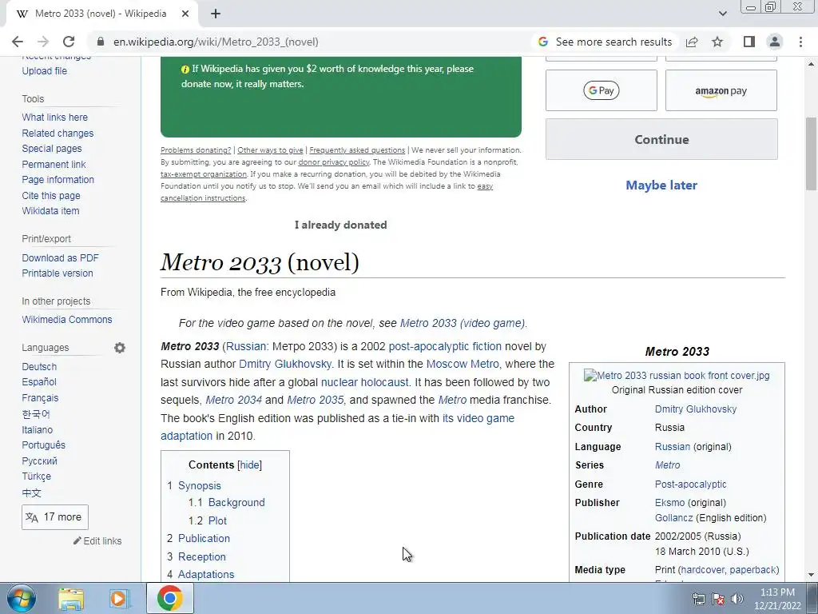Open Printable version
Image resolution: width=818 pixels, height=614 pixels.
(x=58, y=273)
